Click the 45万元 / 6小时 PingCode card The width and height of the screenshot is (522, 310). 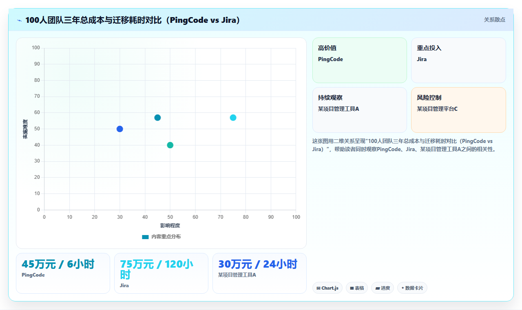pyautogui.click(x=63, y=273)
